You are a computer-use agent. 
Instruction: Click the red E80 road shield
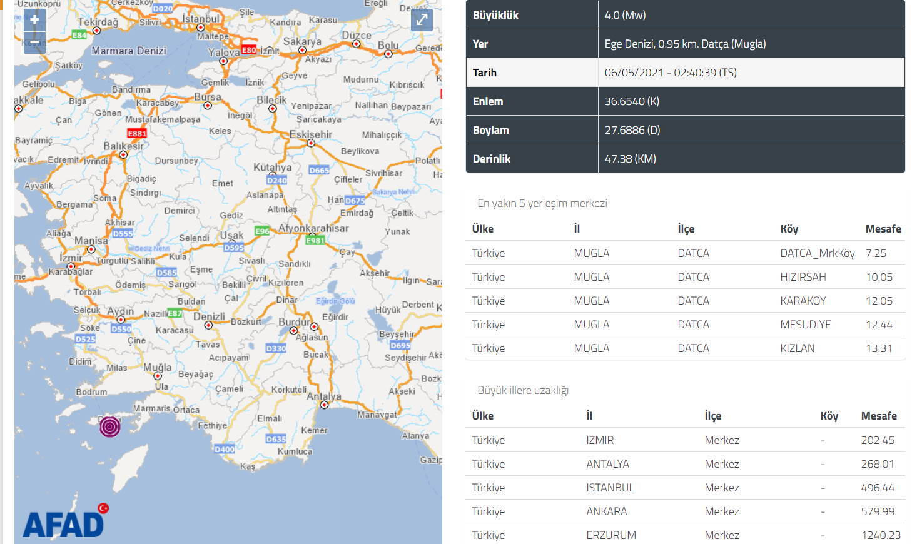coord(249,49)
